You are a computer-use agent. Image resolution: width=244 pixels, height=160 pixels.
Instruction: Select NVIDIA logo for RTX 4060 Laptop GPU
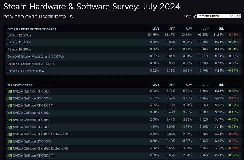9,134
